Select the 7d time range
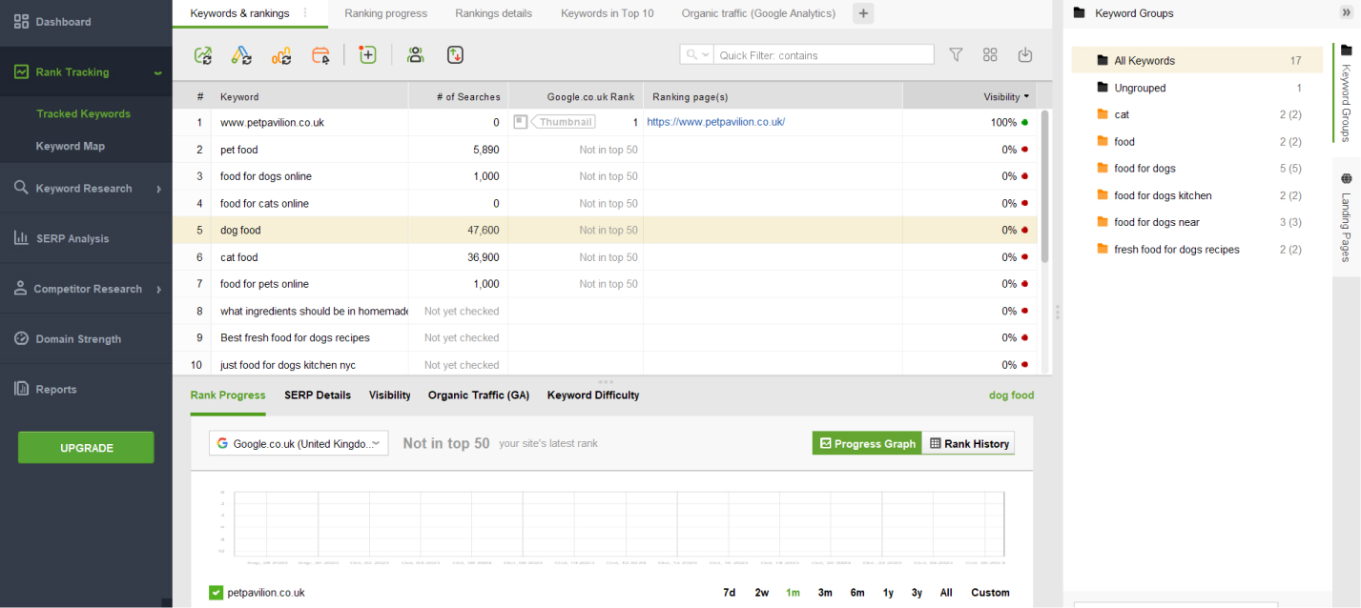 pyautogui.click(x=730, y=593)
